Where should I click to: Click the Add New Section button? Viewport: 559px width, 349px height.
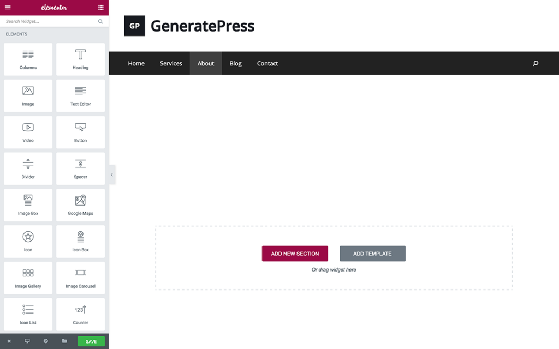point(295,254)
